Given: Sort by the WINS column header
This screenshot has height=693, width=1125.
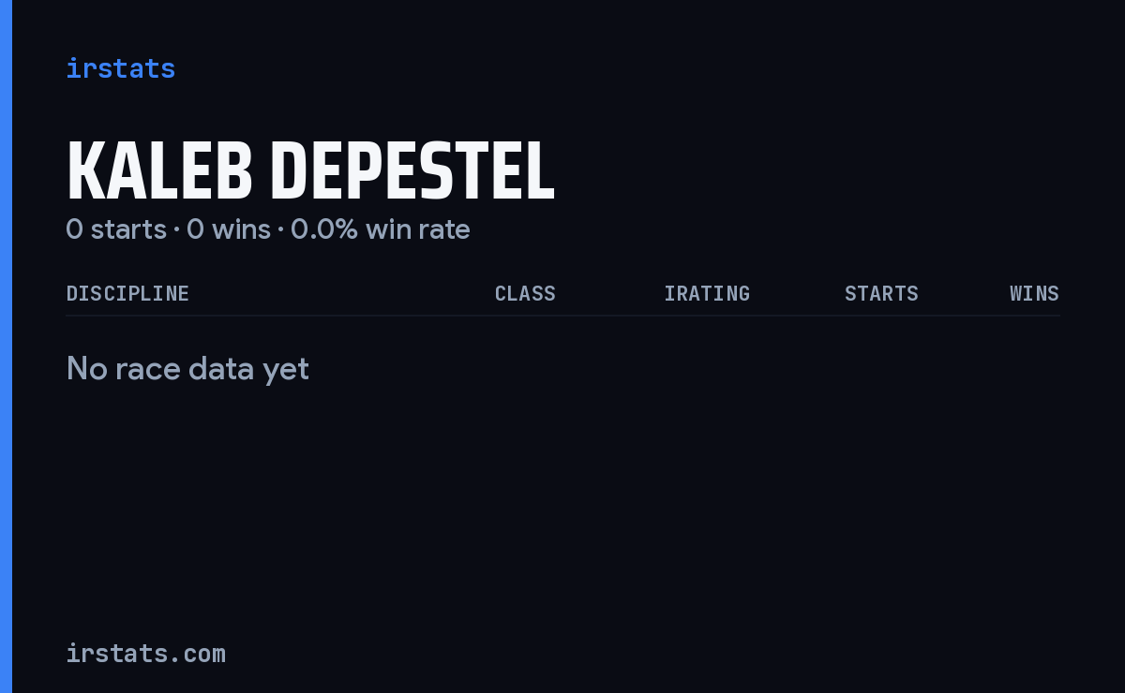Looking at the screenshot, I should [1034, 293].
